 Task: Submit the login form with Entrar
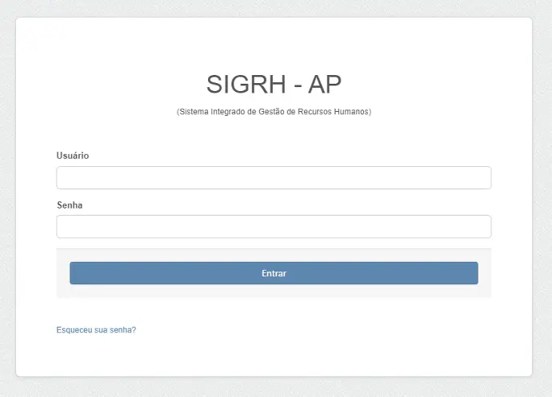coord(274,273)
